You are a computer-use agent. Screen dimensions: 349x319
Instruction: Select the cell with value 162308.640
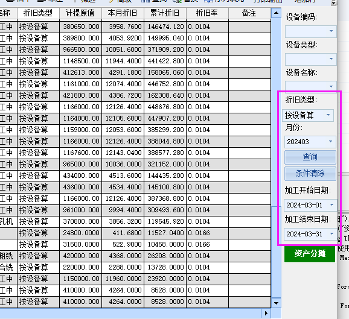(x=165, y=96)
